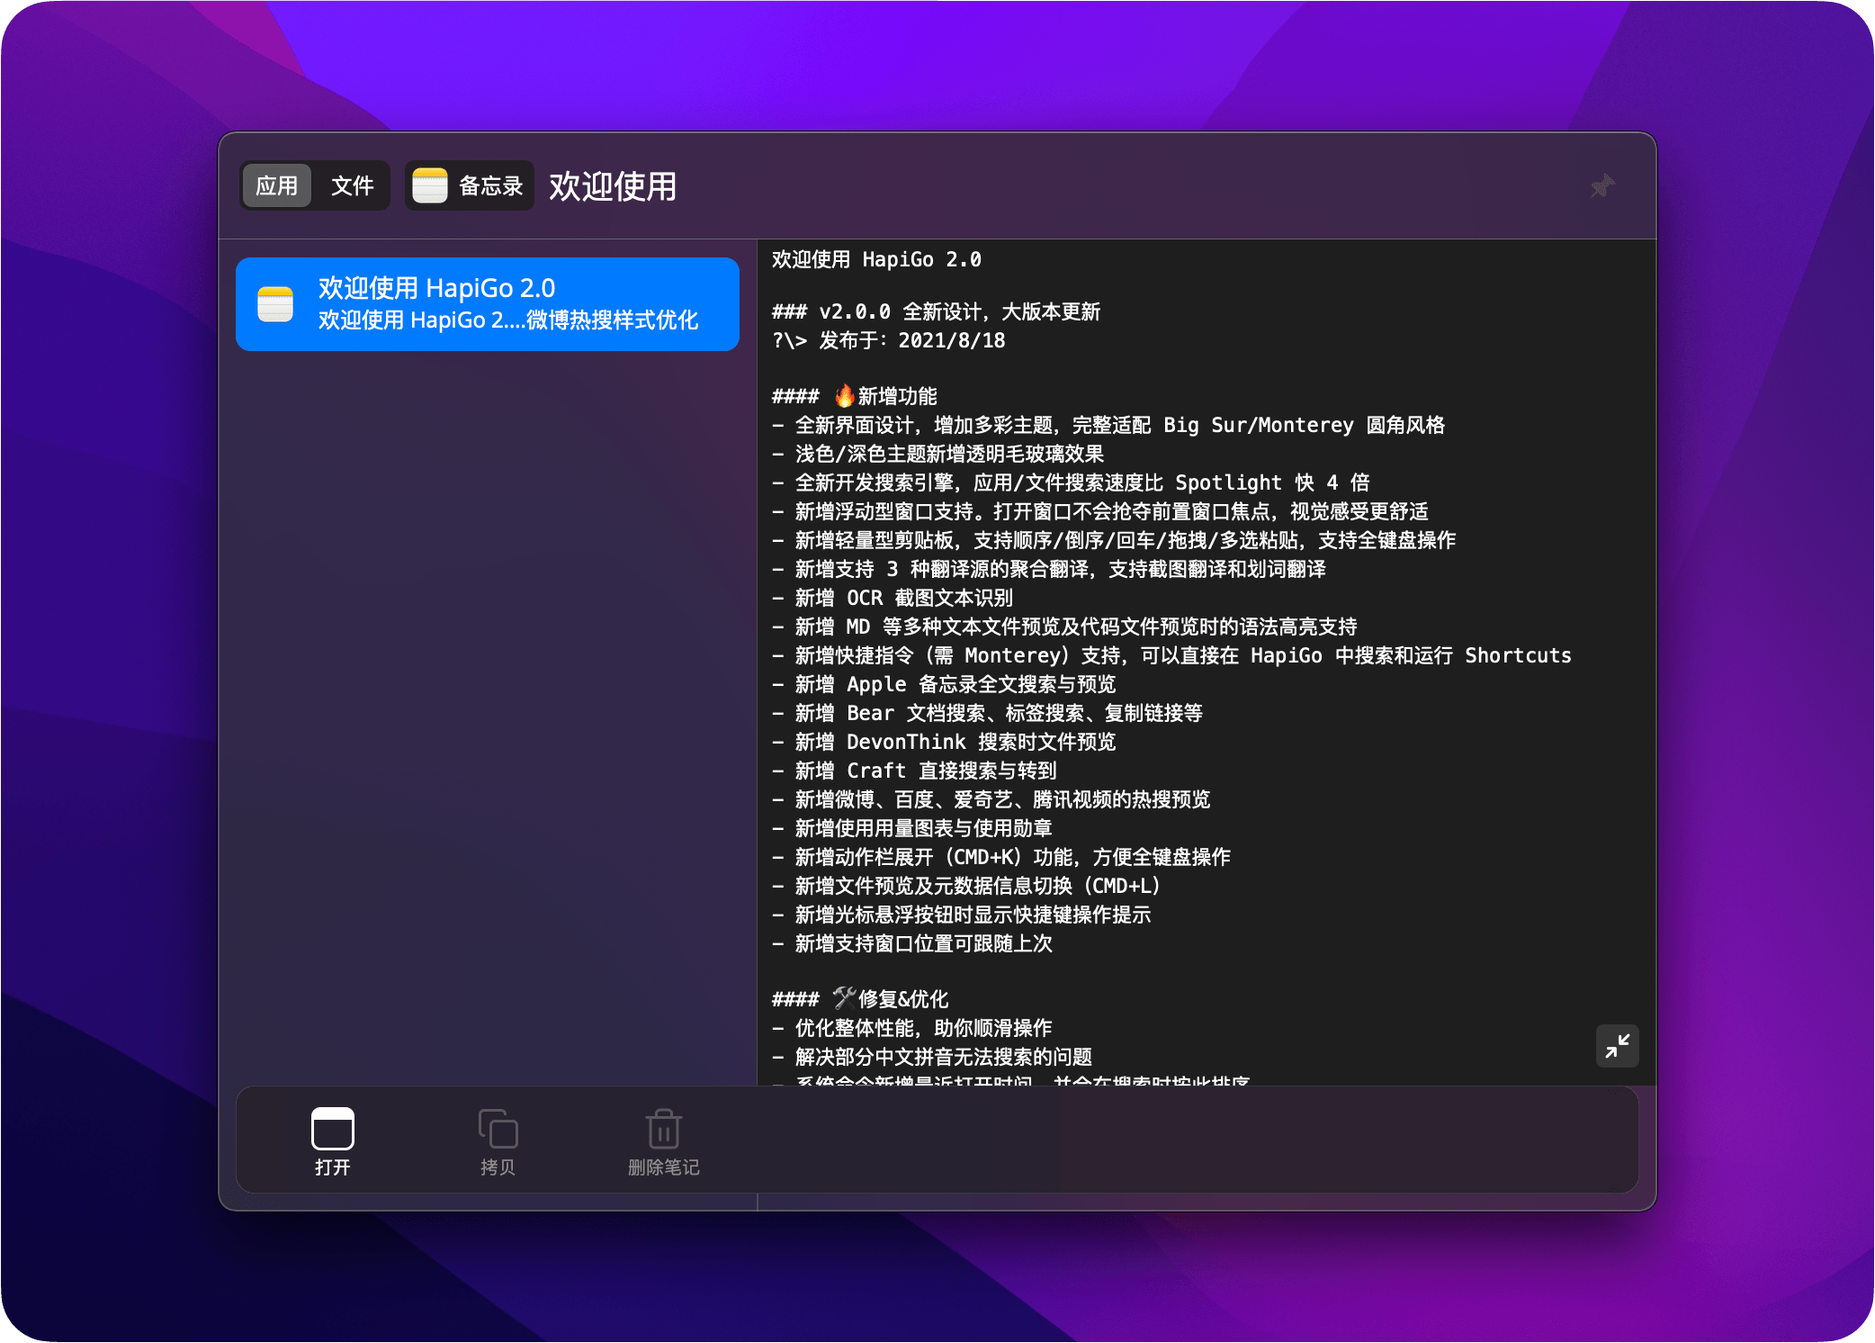Open the 备忘录 filter chip
1875x1343 pixels.
tap(469, 185)
